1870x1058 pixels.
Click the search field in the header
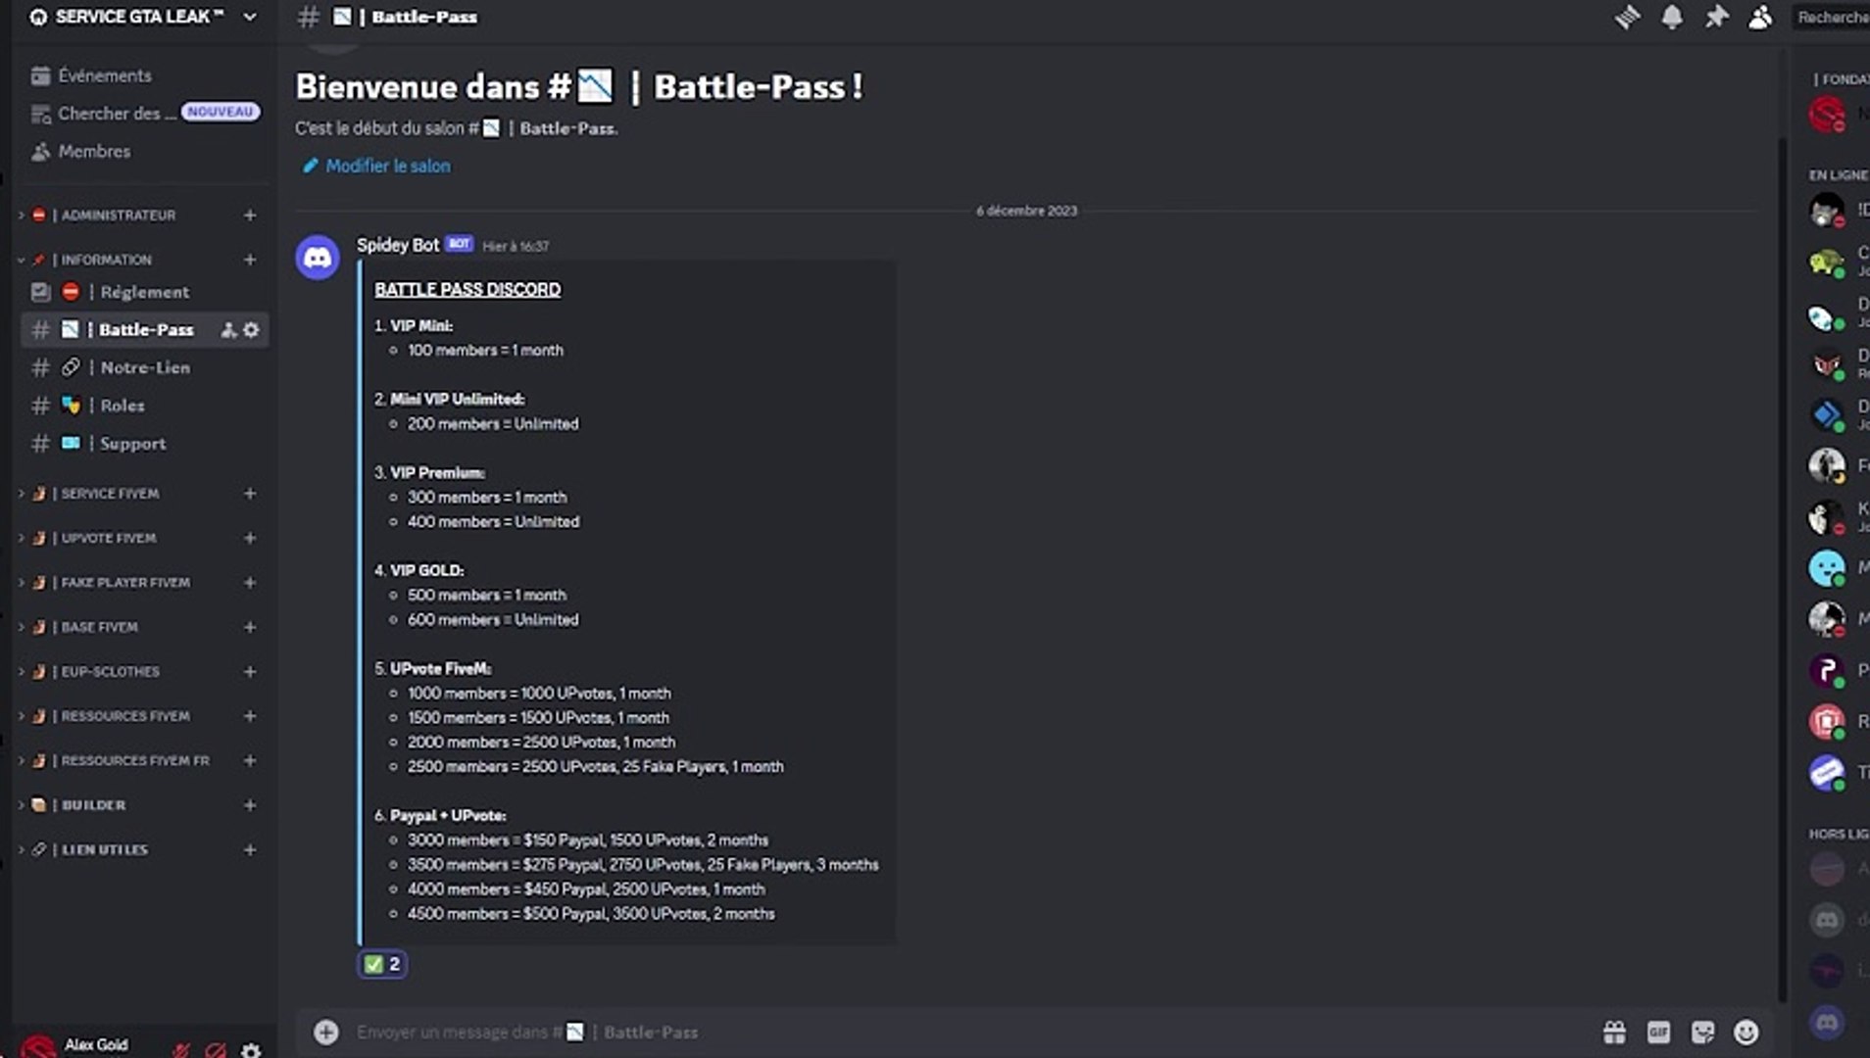point(1832,17)
